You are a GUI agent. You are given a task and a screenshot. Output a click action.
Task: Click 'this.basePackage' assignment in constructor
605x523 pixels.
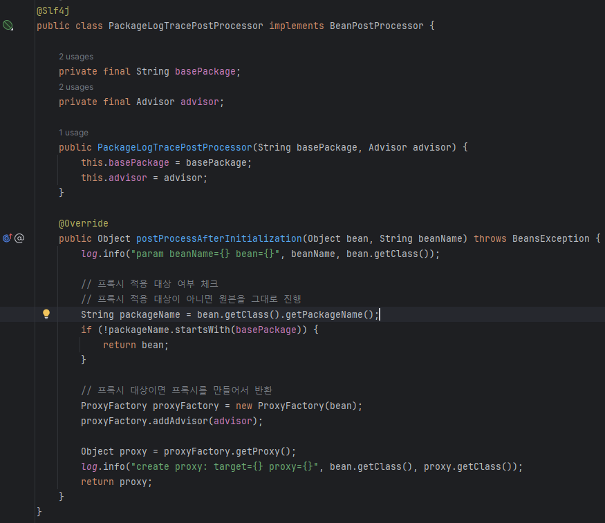(125, 162)
